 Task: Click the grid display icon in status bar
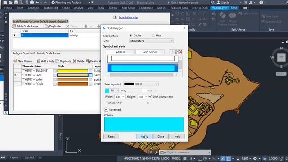[x=185, y=158]
